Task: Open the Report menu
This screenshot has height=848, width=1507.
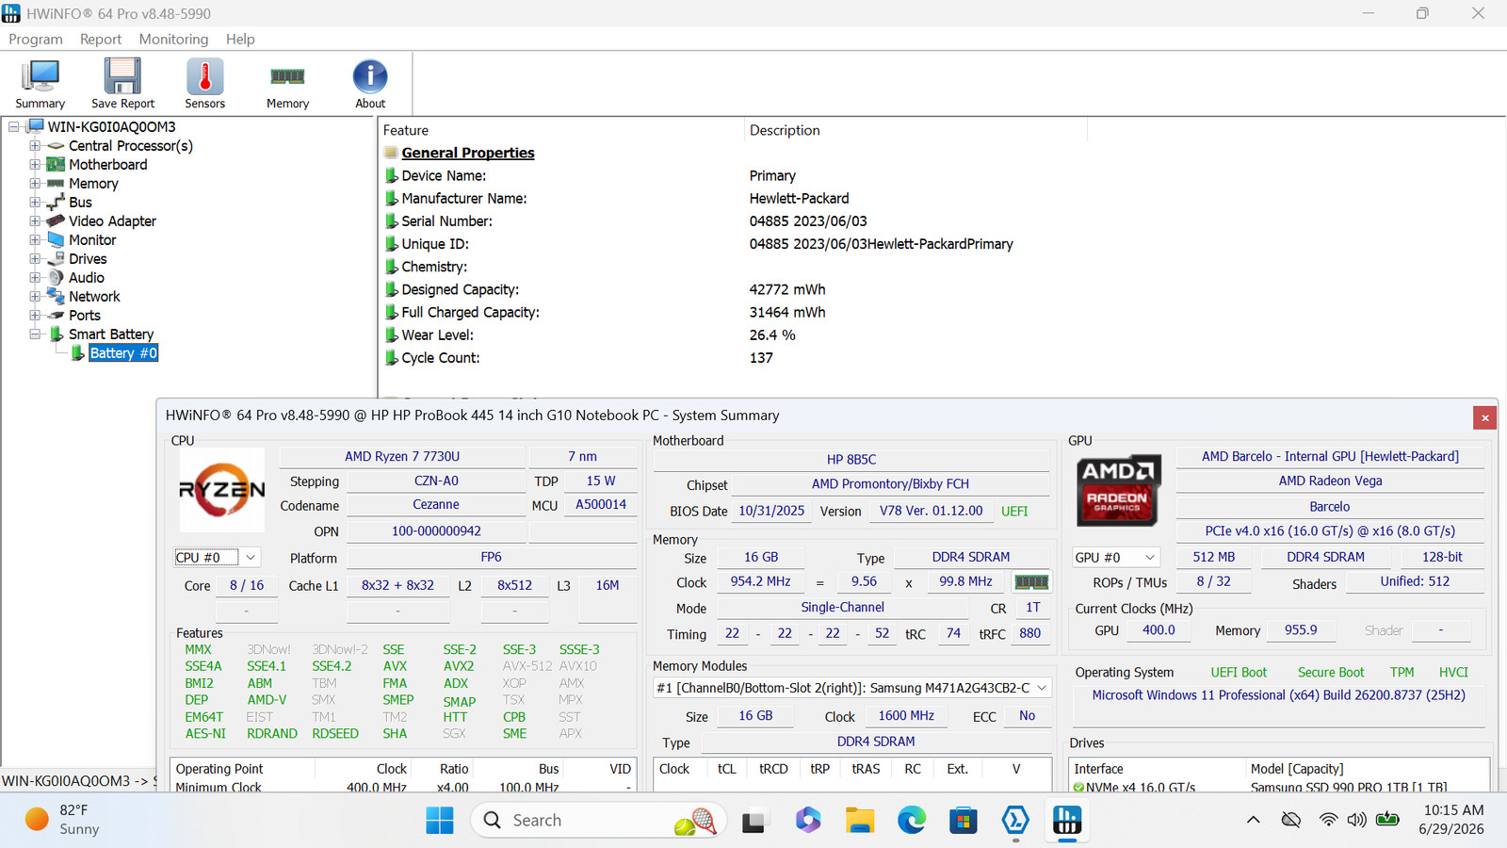Action: 101,39
